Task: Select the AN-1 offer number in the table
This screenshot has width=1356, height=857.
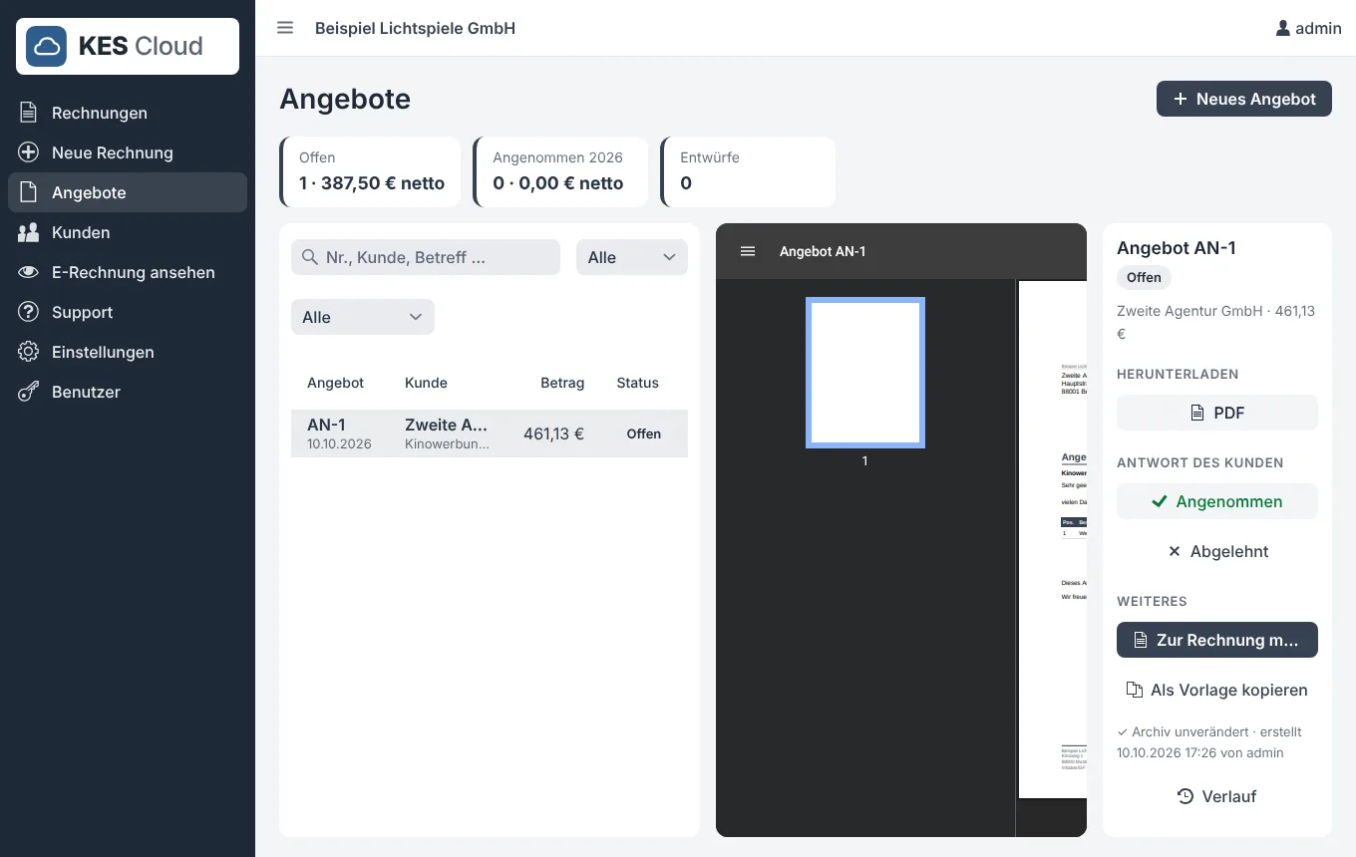Action: pyautogui.click(x=326, y=425)
